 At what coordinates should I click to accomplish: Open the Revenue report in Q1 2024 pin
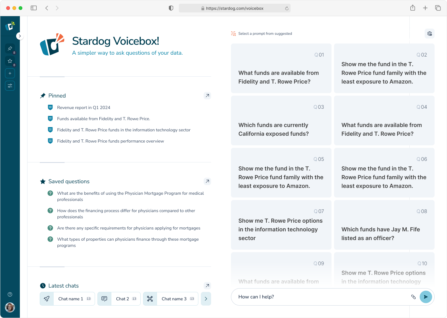[84, 107]
